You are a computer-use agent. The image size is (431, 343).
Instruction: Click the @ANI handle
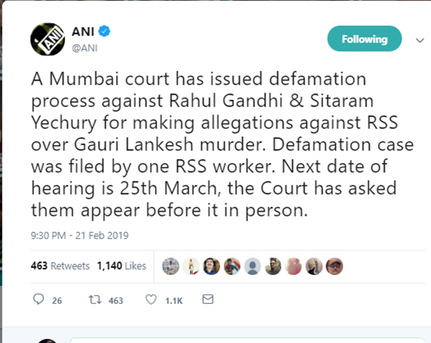[x=84, y=48]
